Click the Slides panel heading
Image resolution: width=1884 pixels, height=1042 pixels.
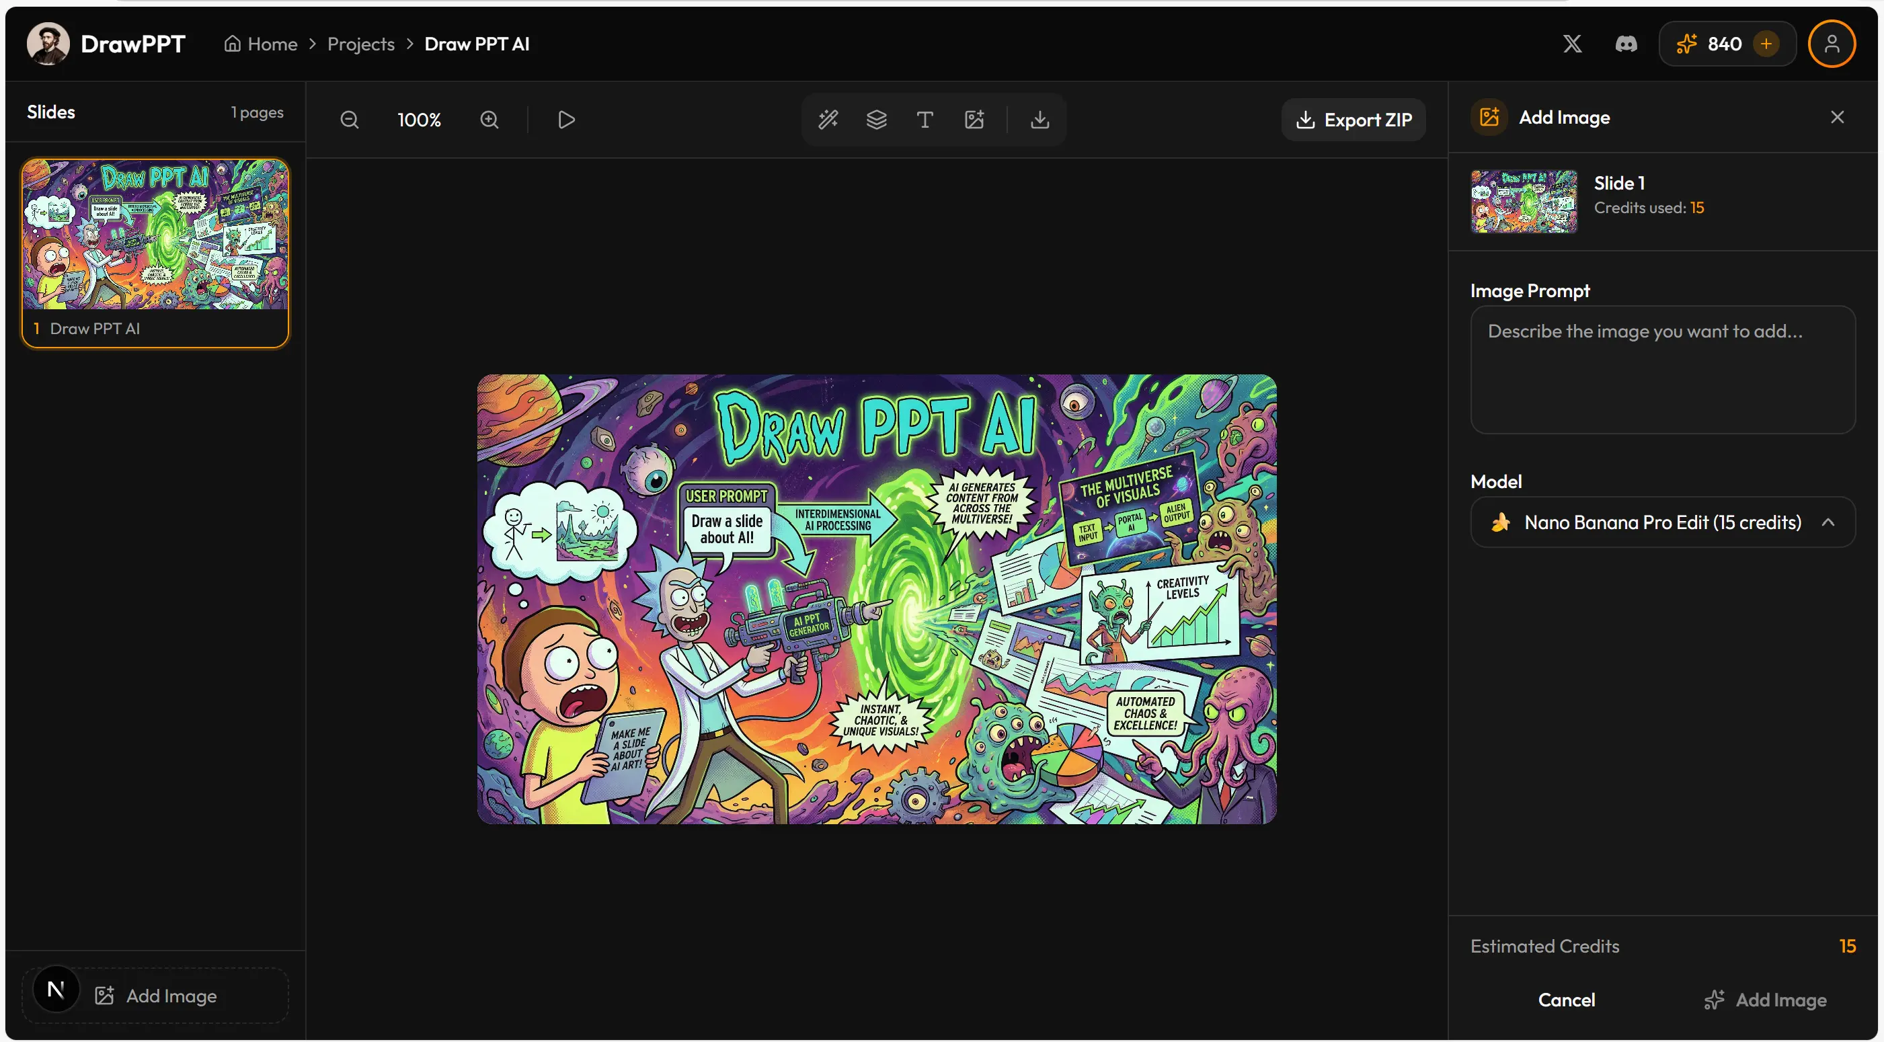pos(51,112)
